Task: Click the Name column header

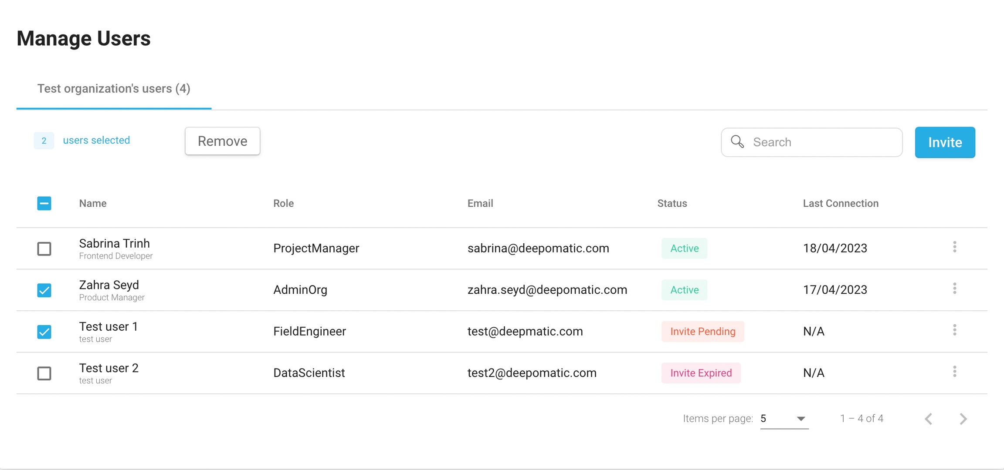Action: pyautogui.click(x=93, y=203)
